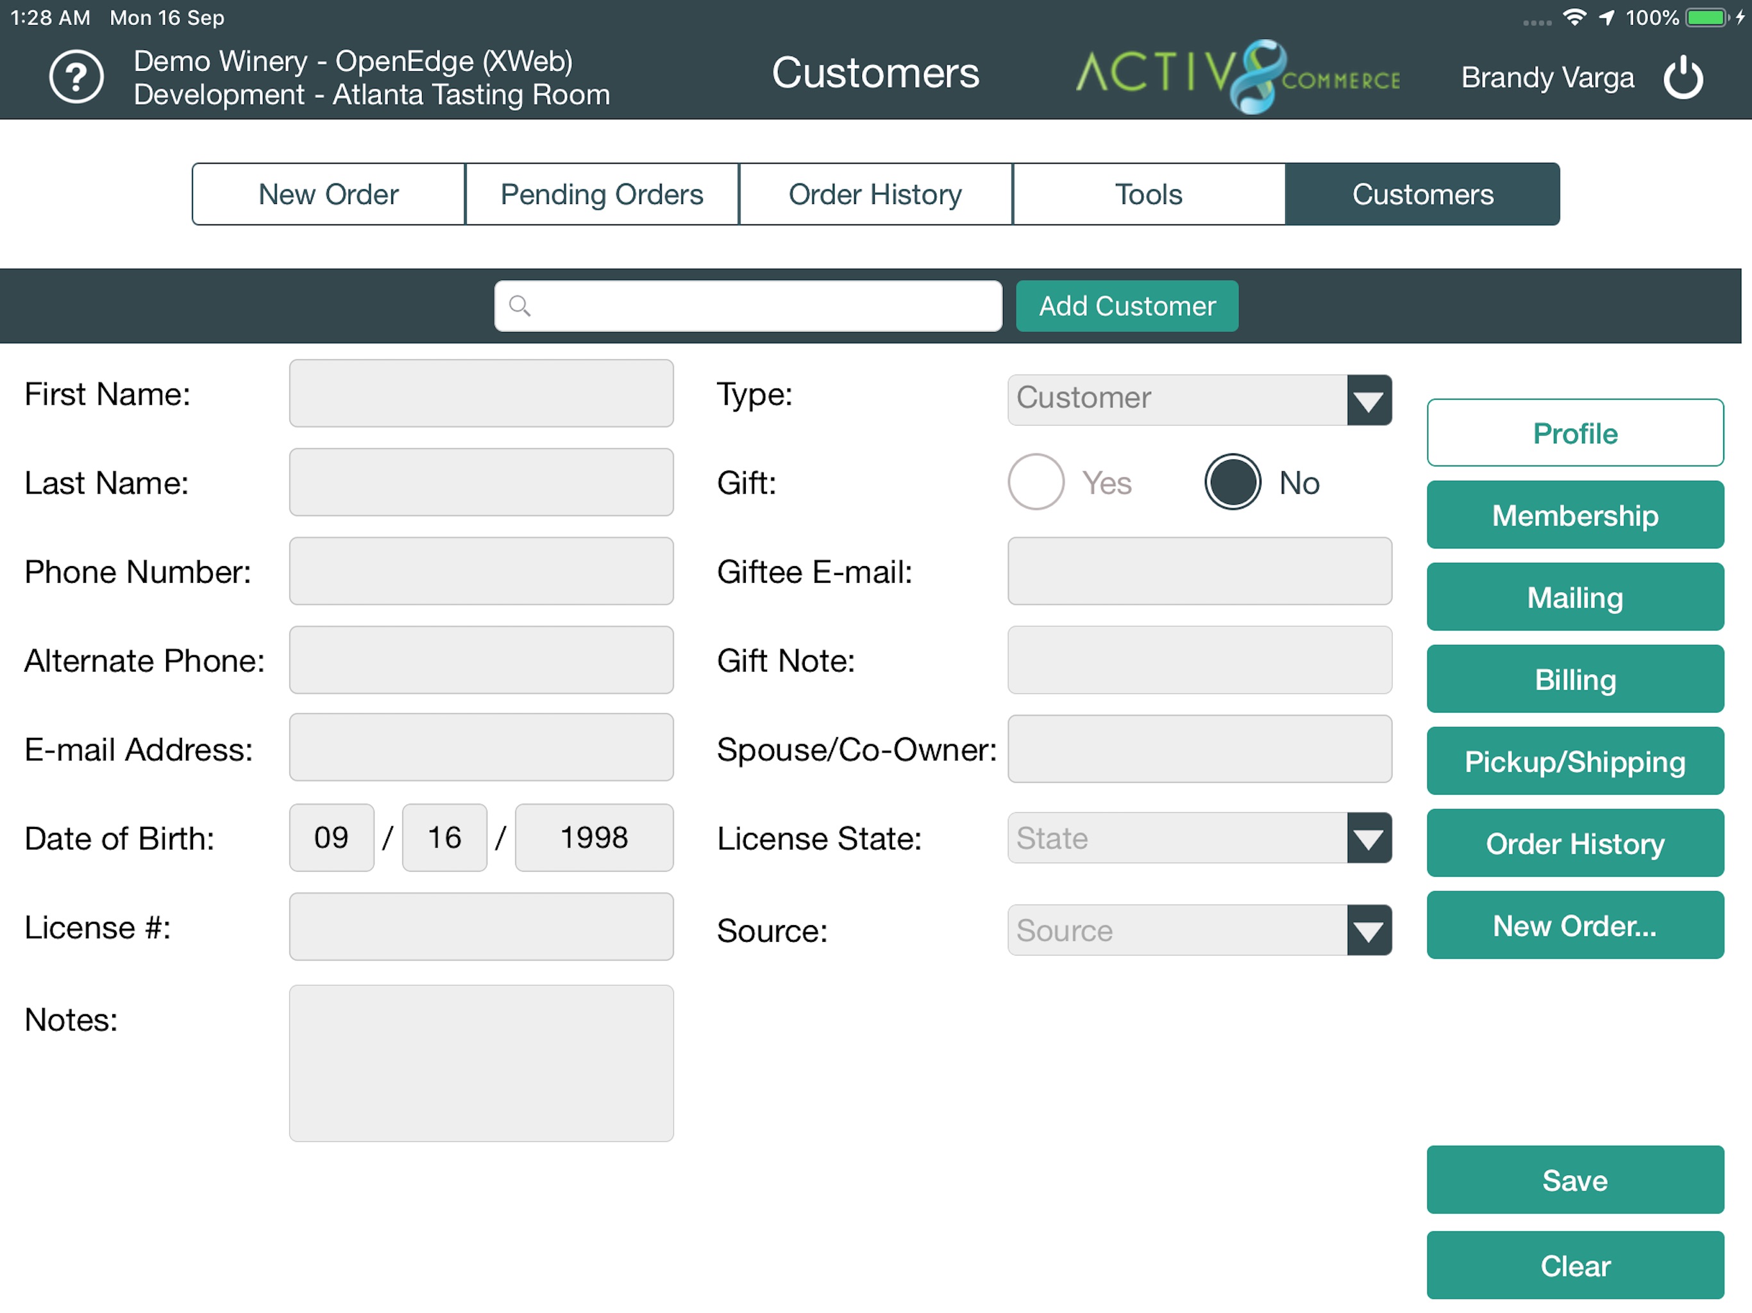Image resolution: width=1752 pixels, height=1313 pixels.
Task: Go to the Tools tab
Action: tap(1149, 194)
